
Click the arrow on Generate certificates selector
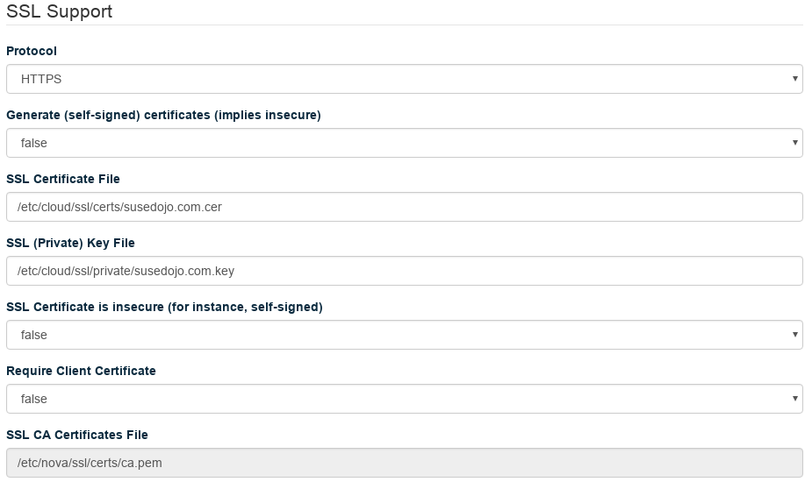[x=795, y=143]
